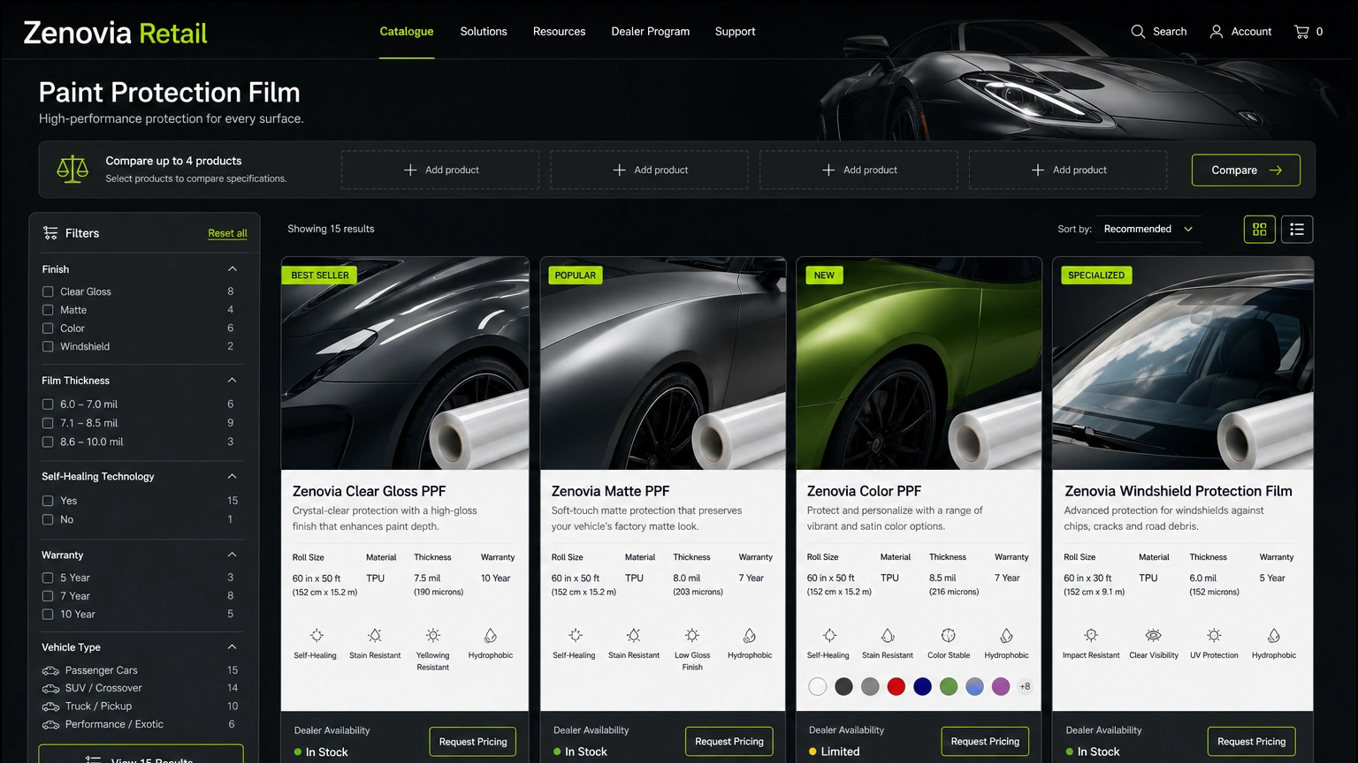Open the Zenovia Windshield Protection Film title
This screenshot has height=763, width=1358.
click(x=1179, y=491)
